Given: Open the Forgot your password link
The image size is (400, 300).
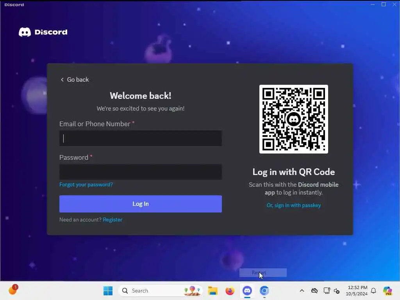Looking at the screenshot, I should tap(86, 184).
